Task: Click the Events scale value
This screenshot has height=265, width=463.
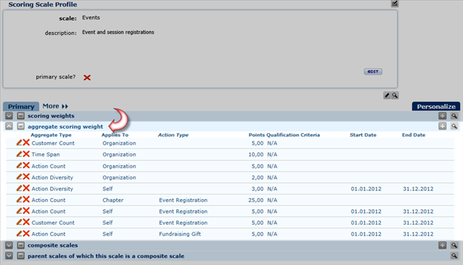Action: [x=91, y=17]
